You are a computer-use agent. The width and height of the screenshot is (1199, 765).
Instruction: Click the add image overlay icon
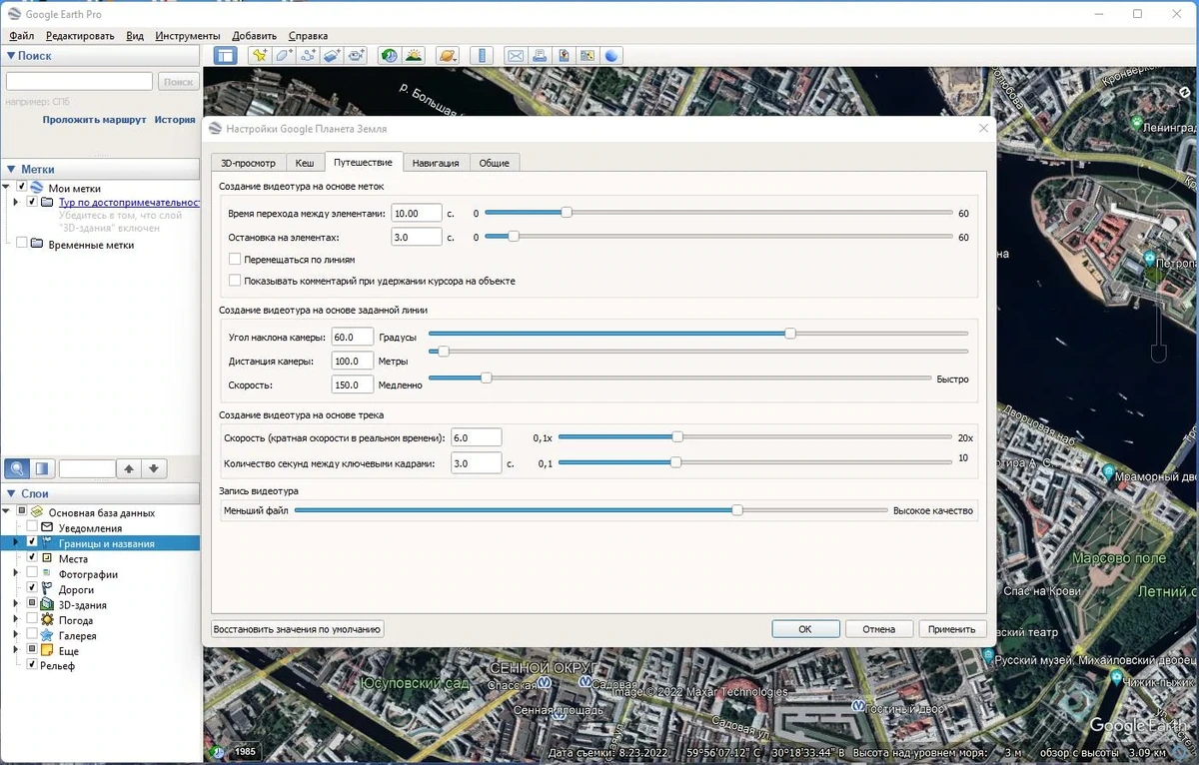(x=332, y=56)
